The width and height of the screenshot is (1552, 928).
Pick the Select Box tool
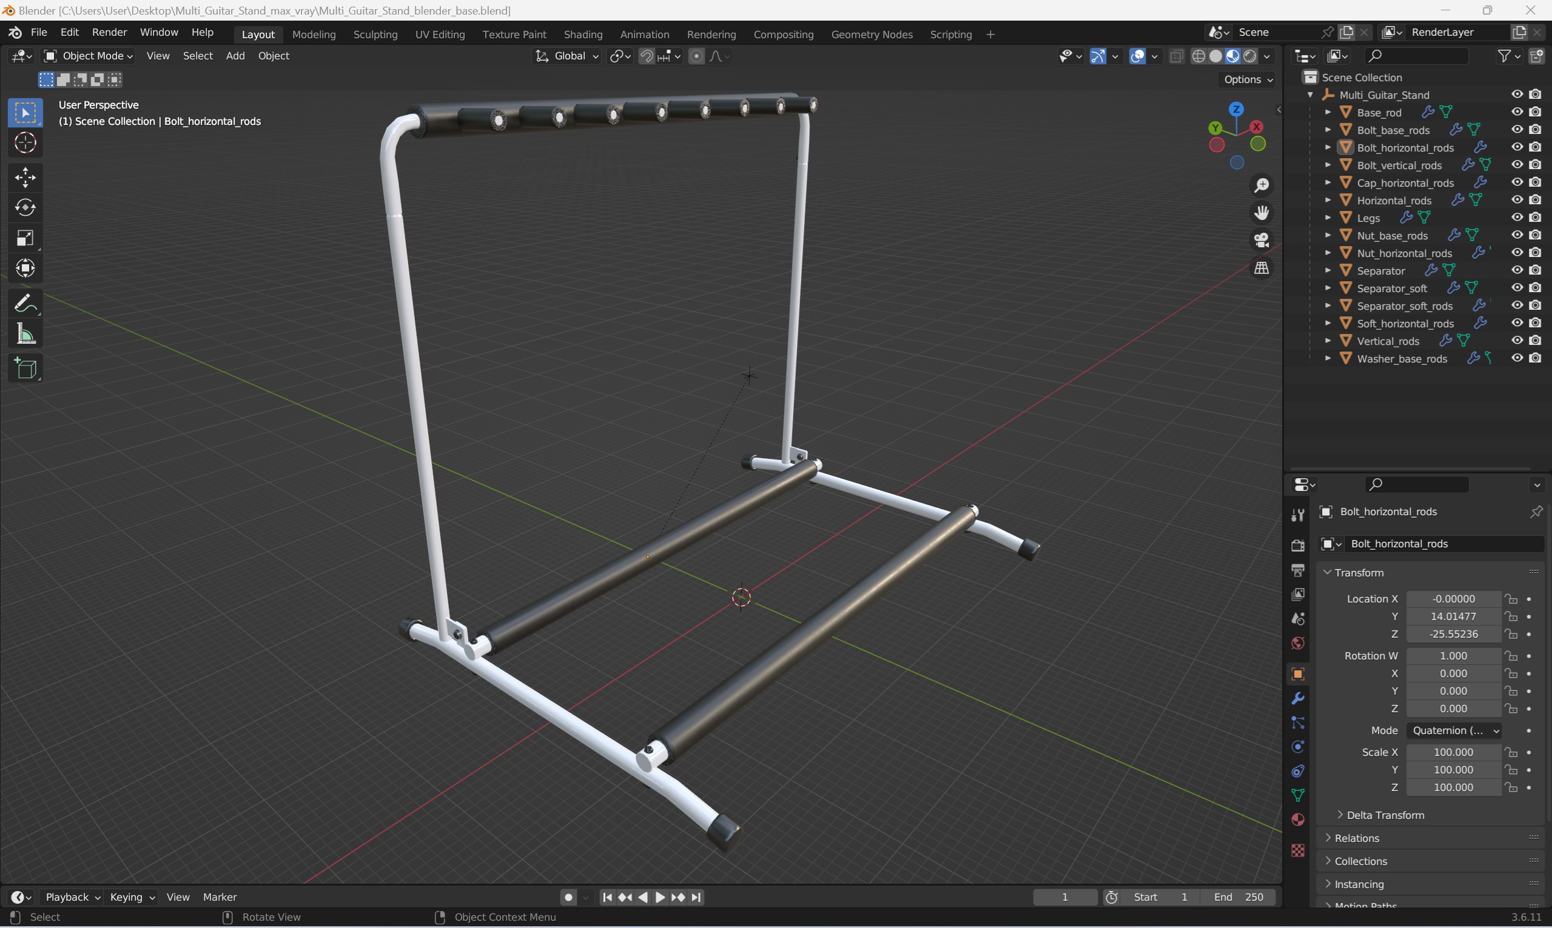pyautogui.click(x=25, y=113)
